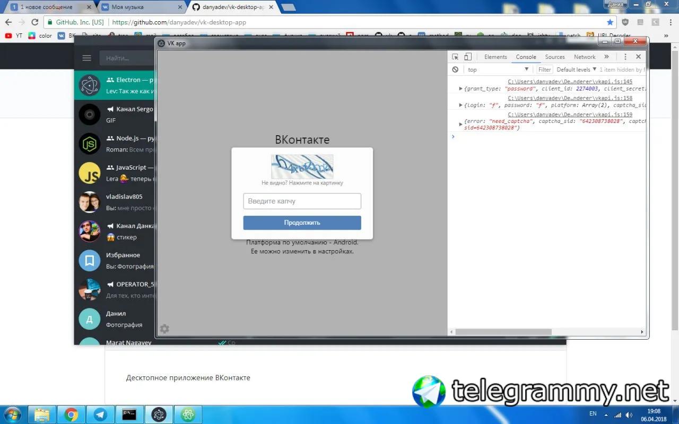Open the vladislav805 chat

(115, 202)
